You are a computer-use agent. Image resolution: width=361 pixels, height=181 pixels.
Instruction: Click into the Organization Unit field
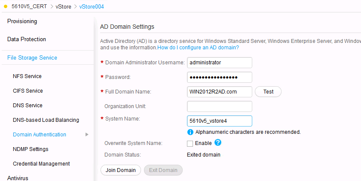pos(220,106)
